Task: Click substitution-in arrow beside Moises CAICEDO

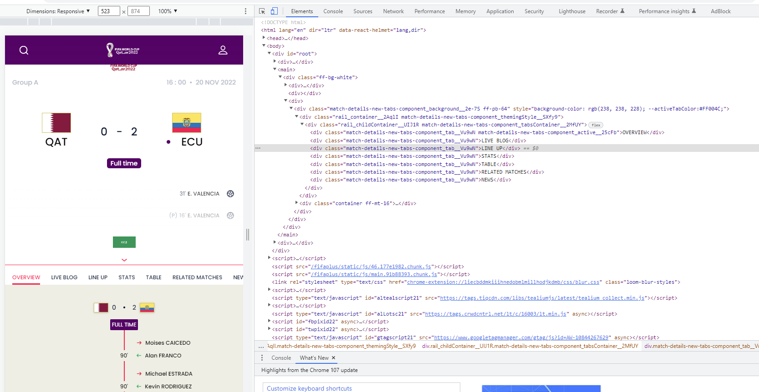Action: [x=139, y=343]
